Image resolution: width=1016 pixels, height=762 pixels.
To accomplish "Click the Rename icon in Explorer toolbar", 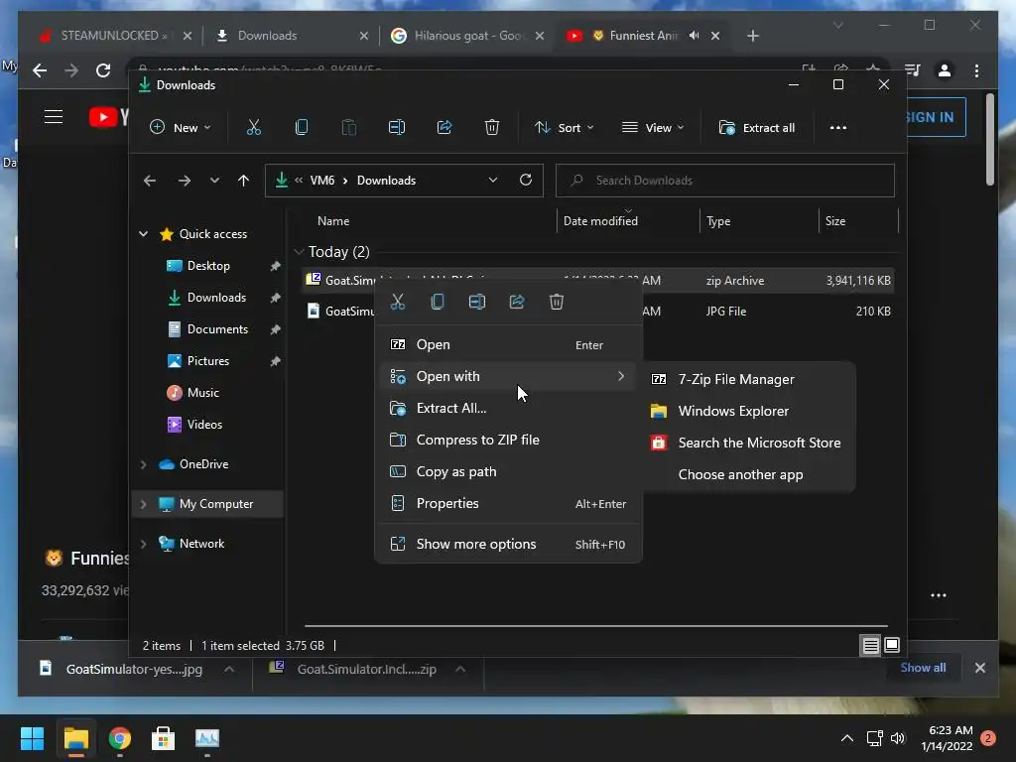I will [x=397, y=128].
